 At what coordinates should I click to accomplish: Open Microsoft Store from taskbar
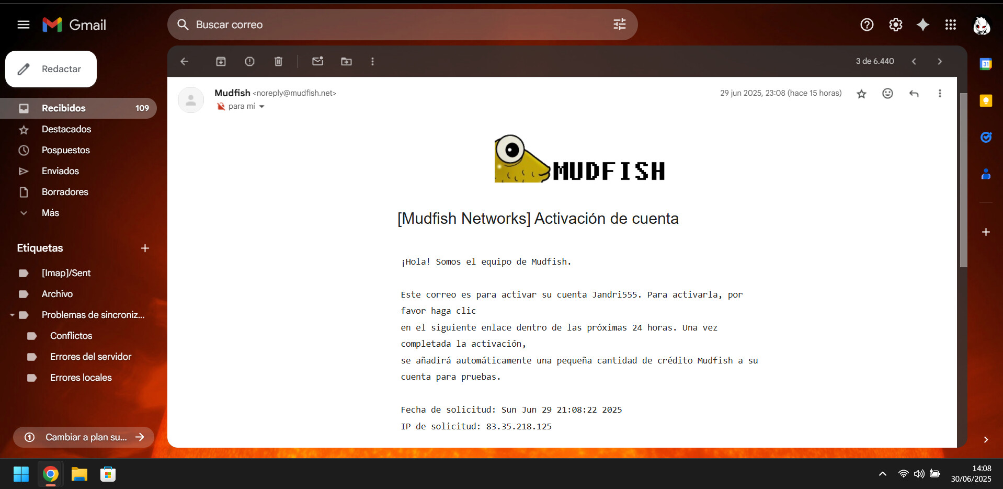[108, 474]
